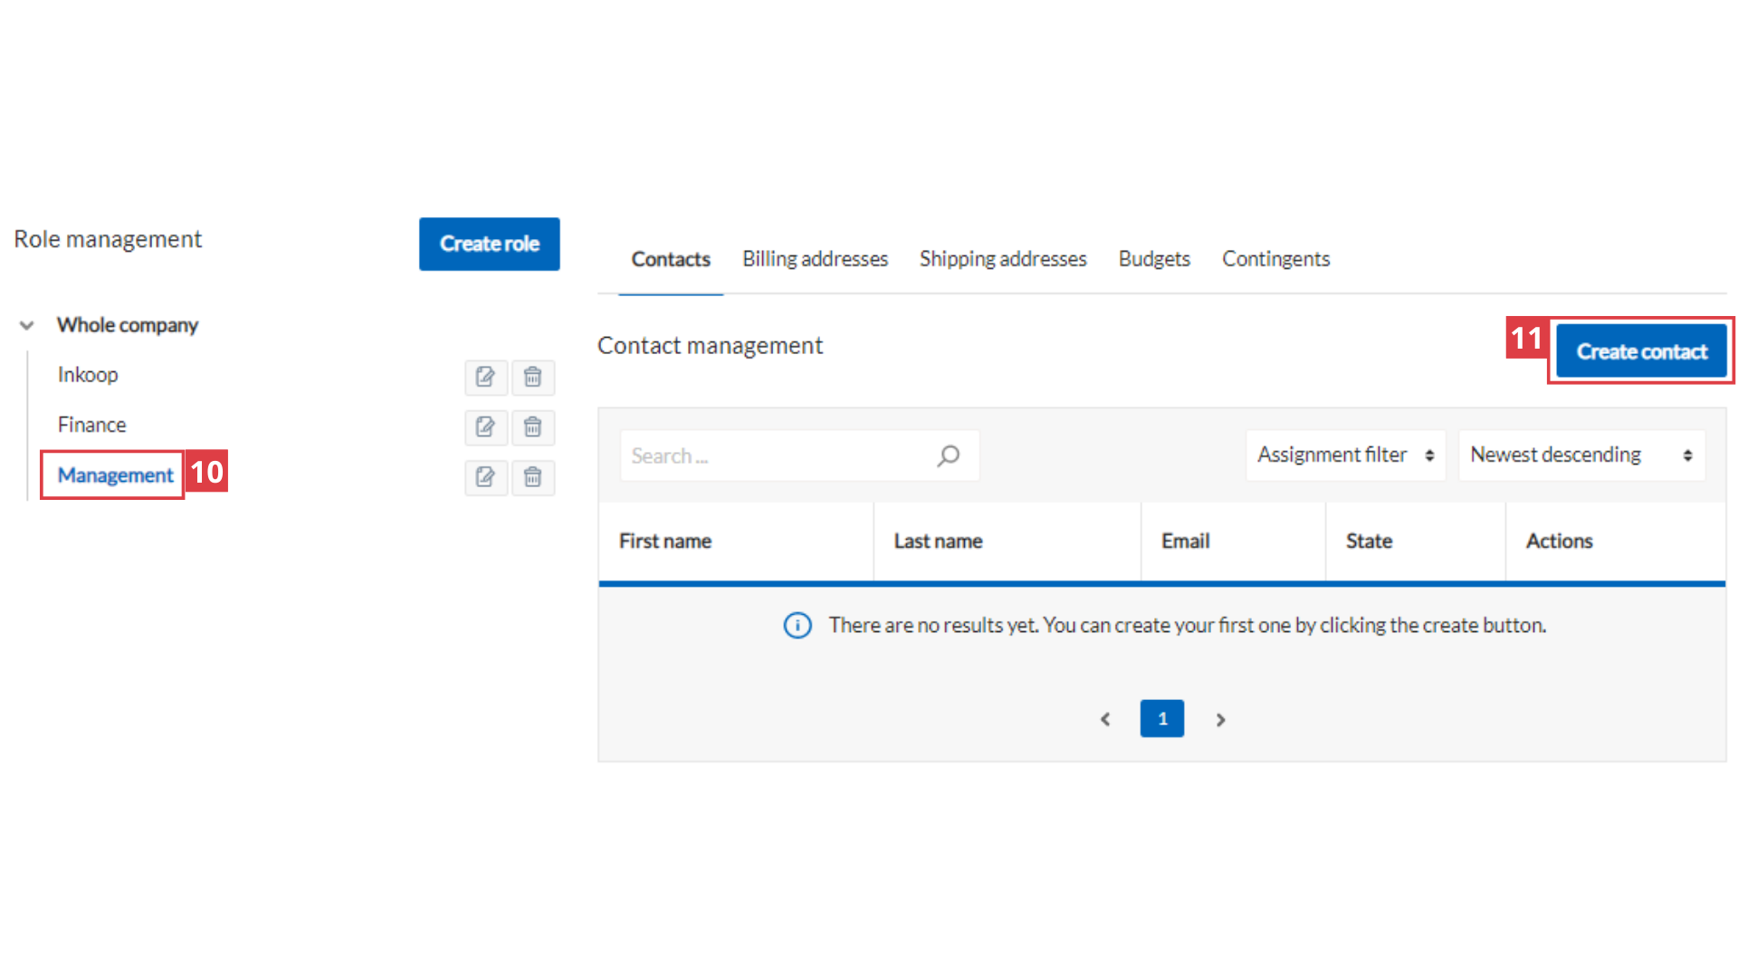Click the Role management heading
The height and width of the screenshot is (978, 1738).
pos(108,240)
